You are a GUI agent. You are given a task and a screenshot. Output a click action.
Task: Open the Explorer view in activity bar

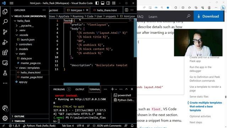pos(5,11)
